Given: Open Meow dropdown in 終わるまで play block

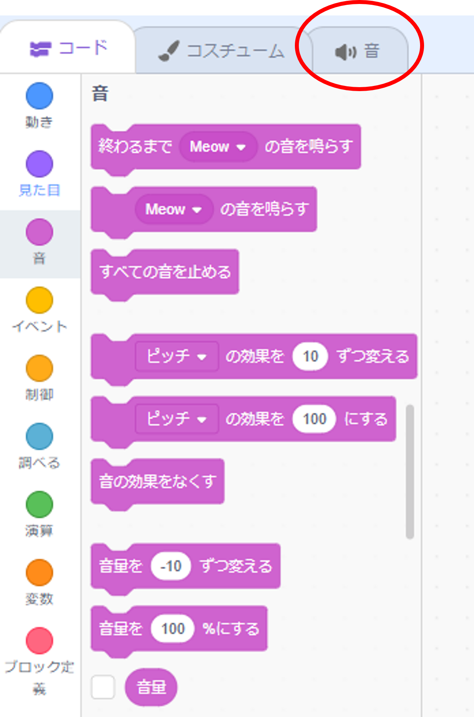Looking at the screenshot, I should 218,147.
